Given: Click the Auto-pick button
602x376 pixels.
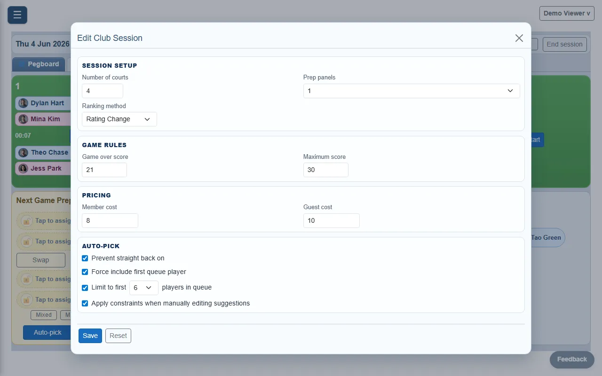Looking at the screenshot, I should click(x=48, y=332).
